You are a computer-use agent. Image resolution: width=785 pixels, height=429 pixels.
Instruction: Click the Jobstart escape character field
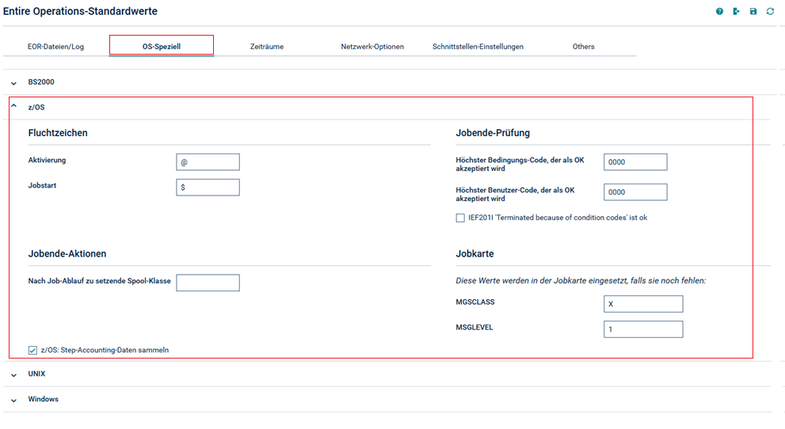208,188
